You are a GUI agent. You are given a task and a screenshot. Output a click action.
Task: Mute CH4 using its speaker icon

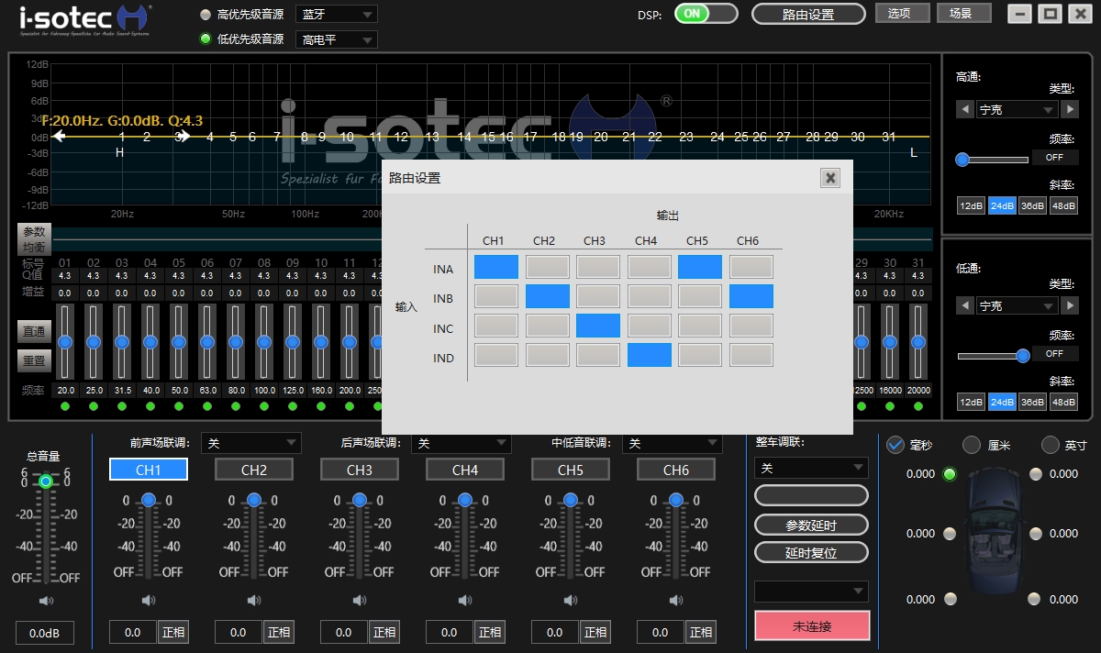(465, 601)
